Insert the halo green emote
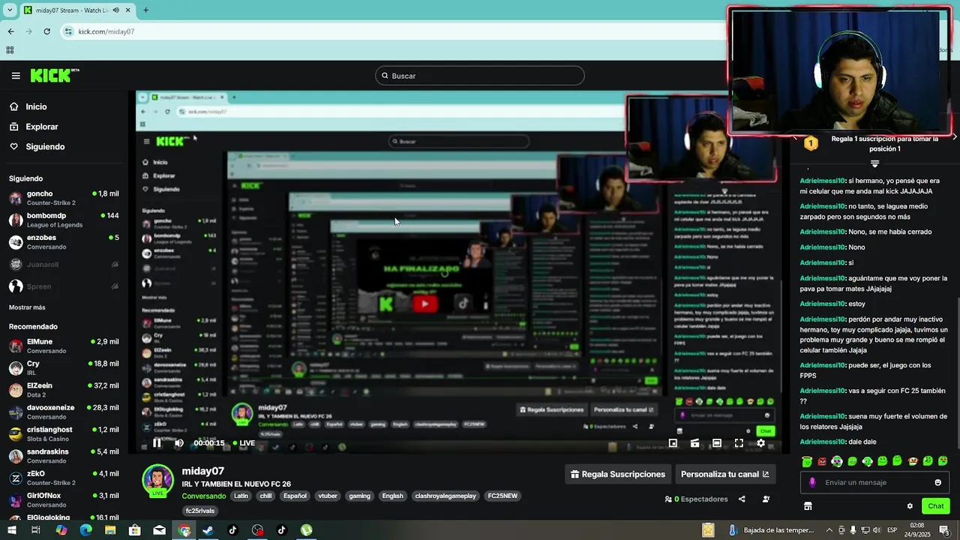This screenshot has height=540, width=960. [807, 461]
